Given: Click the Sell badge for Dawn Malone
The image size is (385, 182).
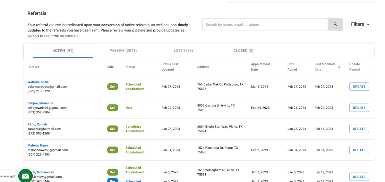Looking at the screenshot, I should (x=113, y=150).
